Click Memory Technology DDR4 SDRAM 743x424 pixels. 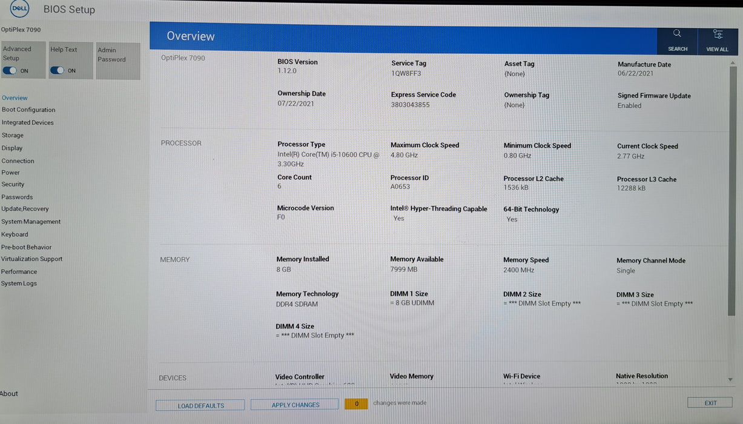click(x=297, y=304)
